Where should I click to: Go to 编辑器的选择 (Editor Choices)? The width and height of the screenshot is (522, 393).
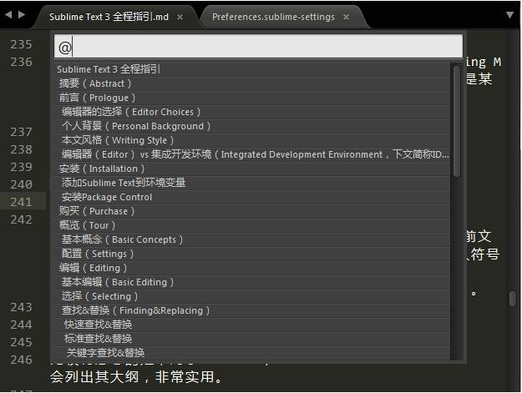tap(251, 112)
